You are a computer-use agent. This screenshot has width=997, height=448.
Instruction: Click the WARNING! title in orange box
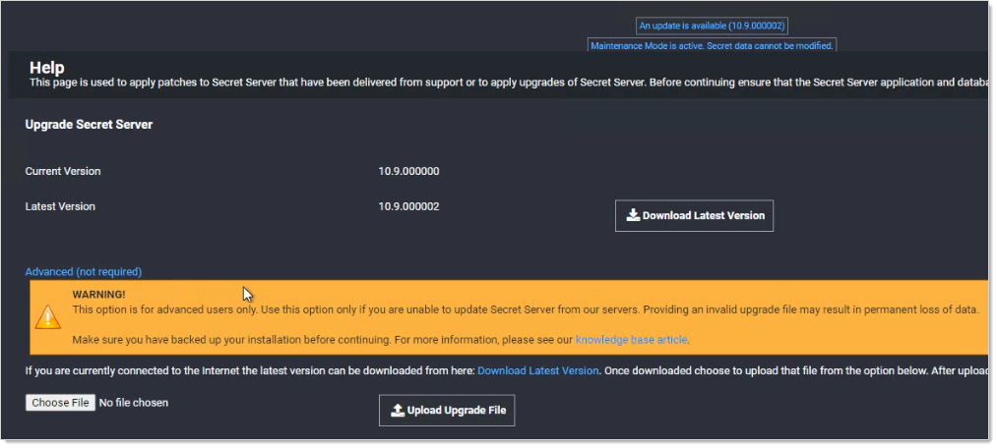pyautogui.click(x=98, y=294)
